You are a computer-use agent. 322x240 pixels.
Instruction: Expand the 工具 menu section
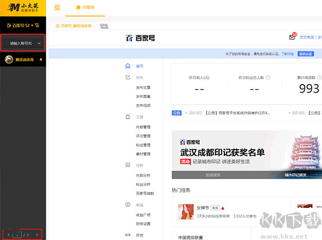[x=140, y=117]
